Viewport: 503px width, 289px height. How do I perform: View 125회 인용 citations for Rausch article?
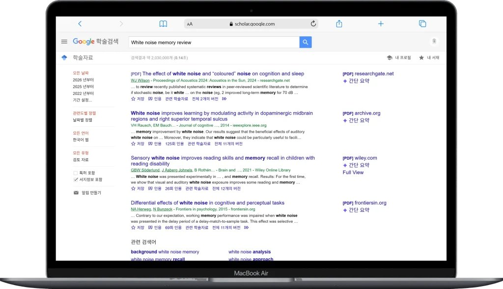tap(174, 144)
